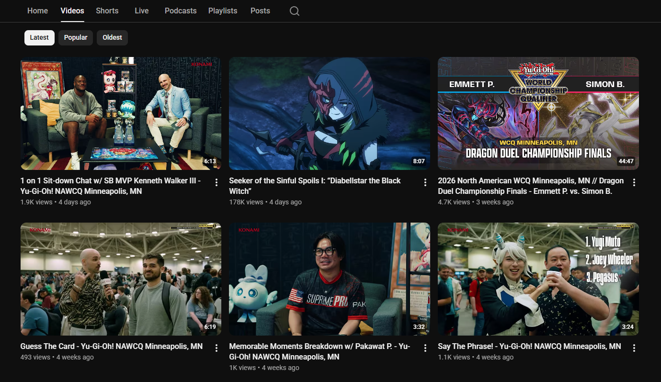
Task: Open options menu for Guess The Card video
Action: click(x=217, y=348)
